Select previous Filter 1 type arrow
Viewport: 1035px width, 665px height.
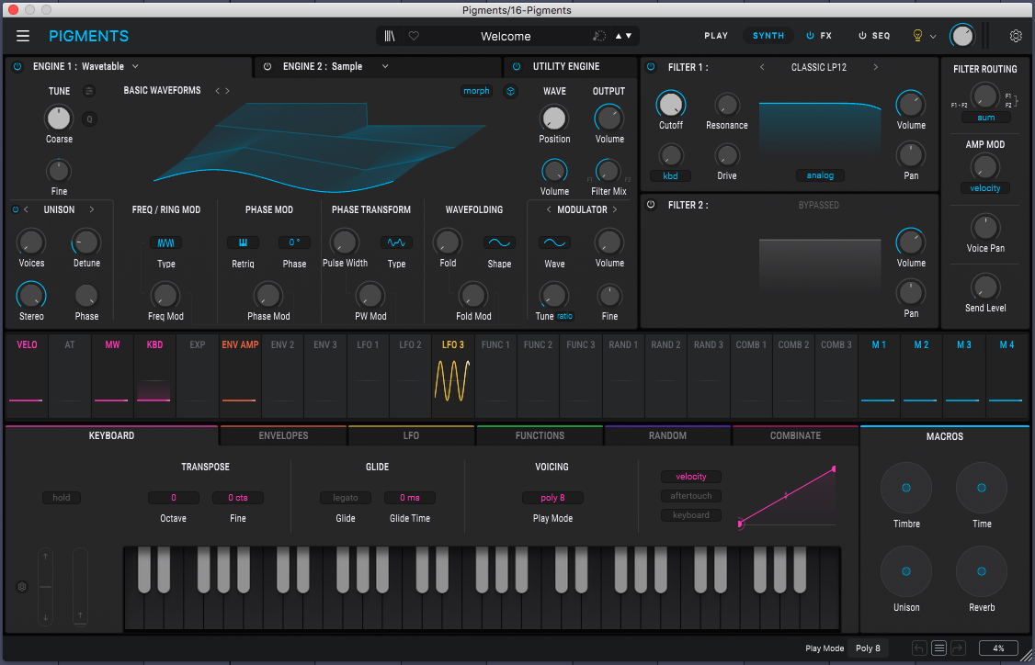point(762,67)
